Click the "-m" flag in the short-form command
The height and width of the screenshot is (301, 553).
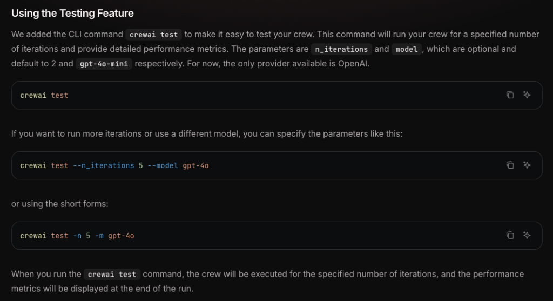(x=99, y=236)
